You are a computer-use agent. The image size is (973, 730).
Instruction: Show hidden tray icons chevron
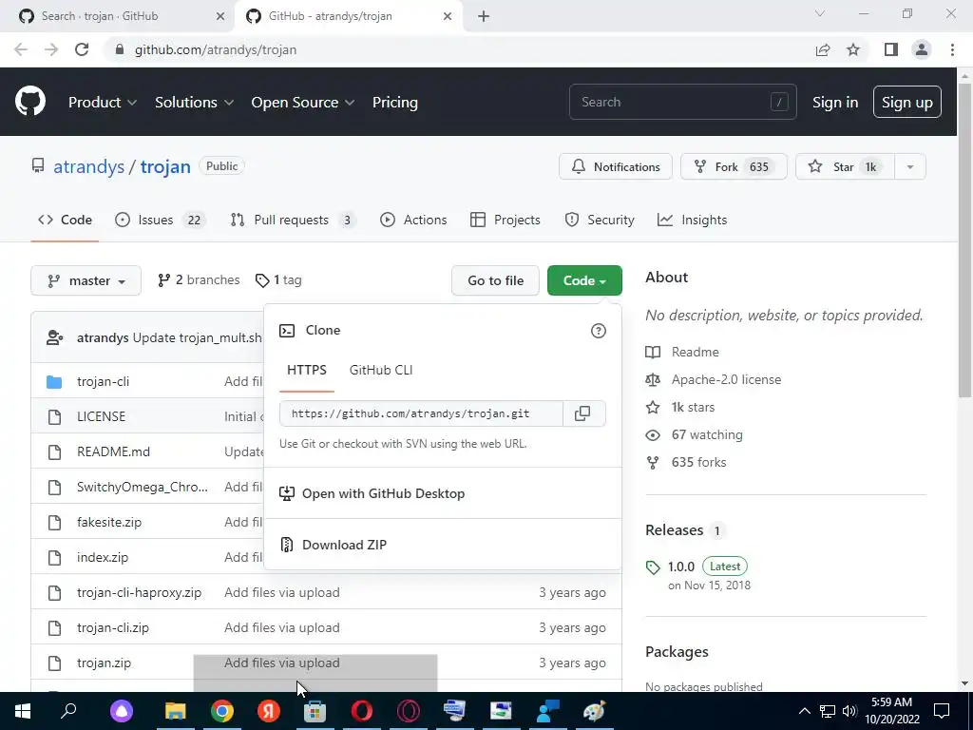(x=804, y=711)
